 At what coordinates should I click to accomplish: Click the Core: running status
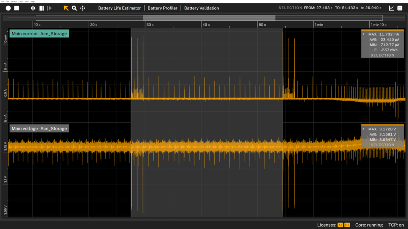click(369, 225)
